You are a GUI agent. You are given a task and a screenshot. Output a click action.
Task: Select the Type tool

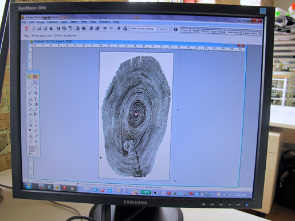point(36,99)
